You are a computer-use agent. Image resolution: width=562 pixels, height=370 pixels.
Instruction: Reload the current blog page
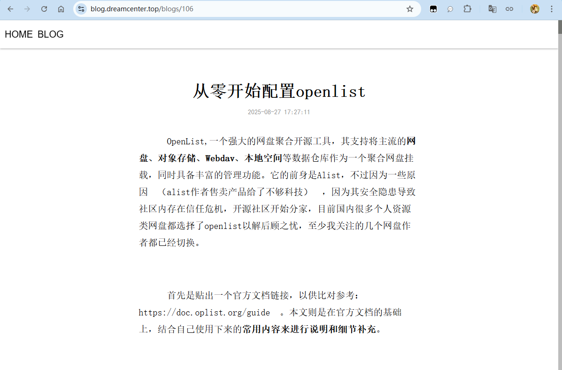click(x=44, y=9)
